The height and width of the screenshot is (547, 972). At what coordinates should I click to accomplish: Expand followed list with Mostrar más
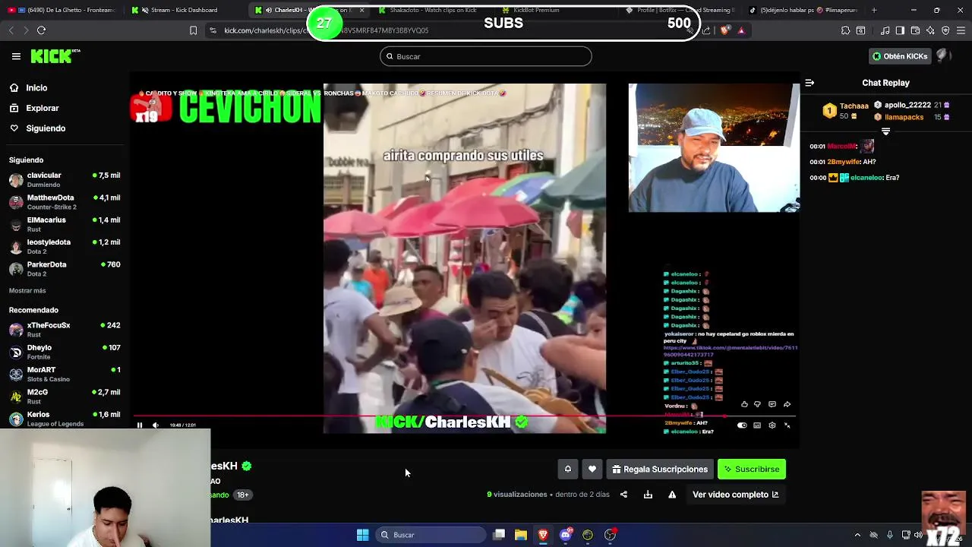[27, 291]
